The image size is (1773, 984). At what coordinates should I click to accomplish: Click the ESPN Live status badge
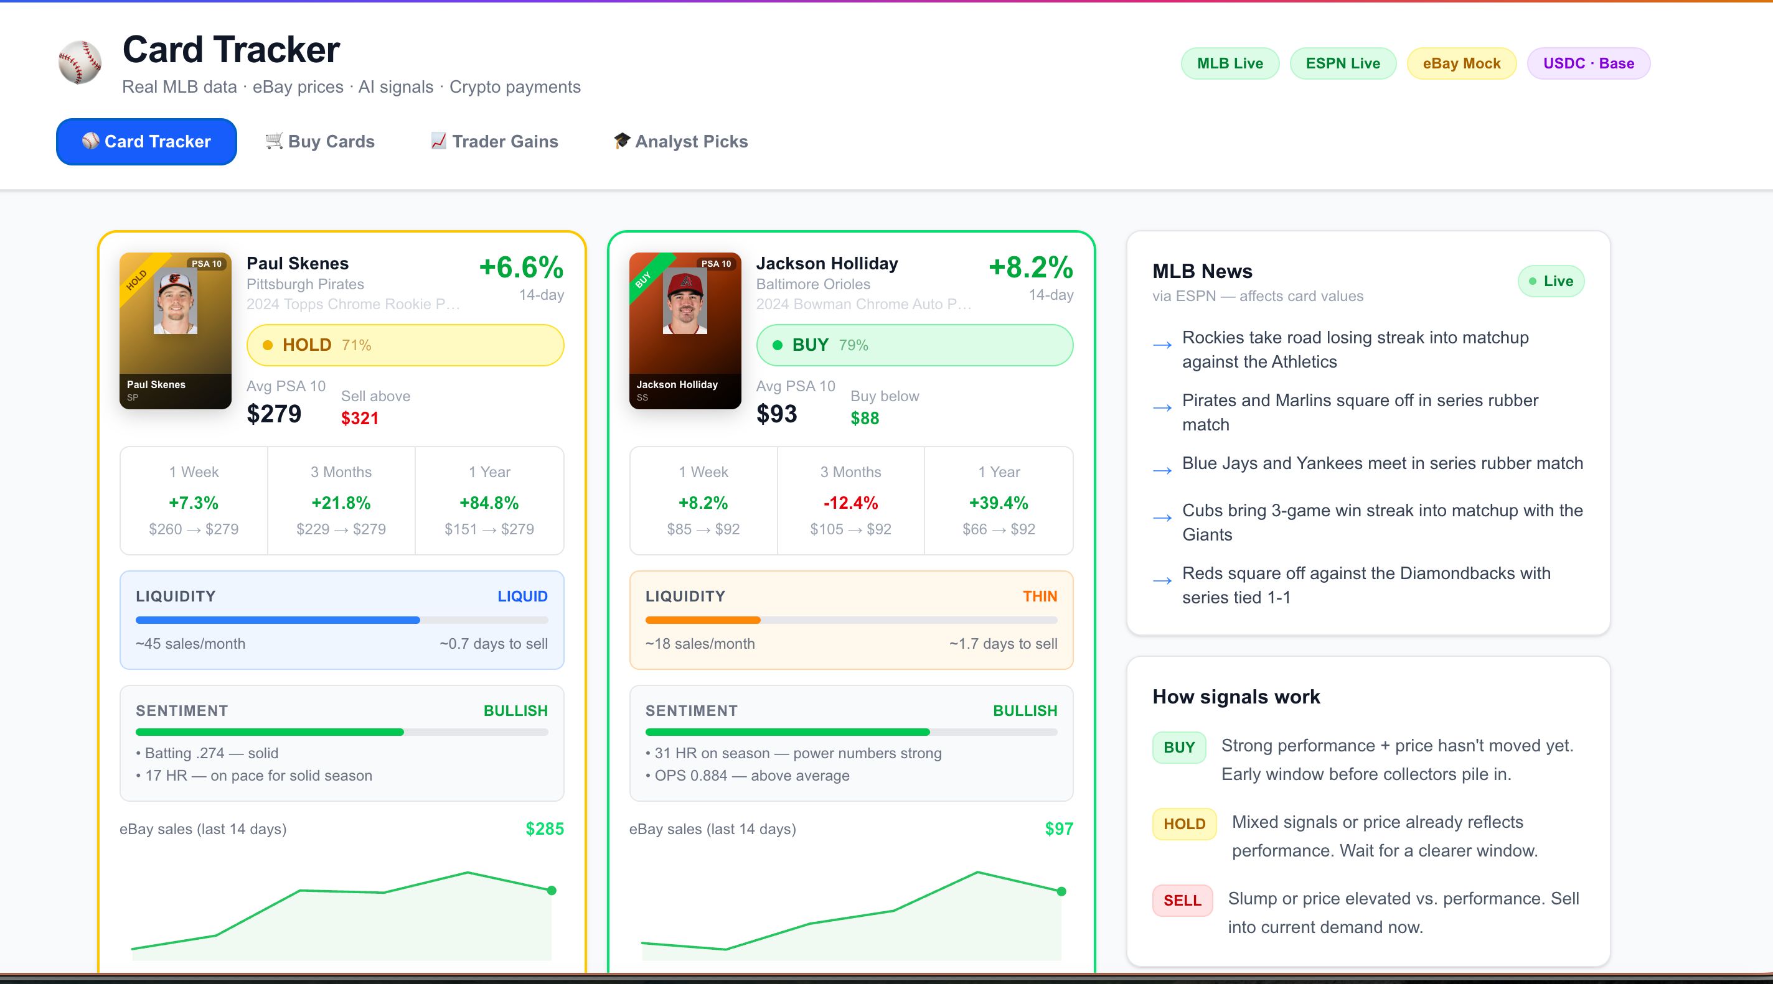(x=1343, y=63)
